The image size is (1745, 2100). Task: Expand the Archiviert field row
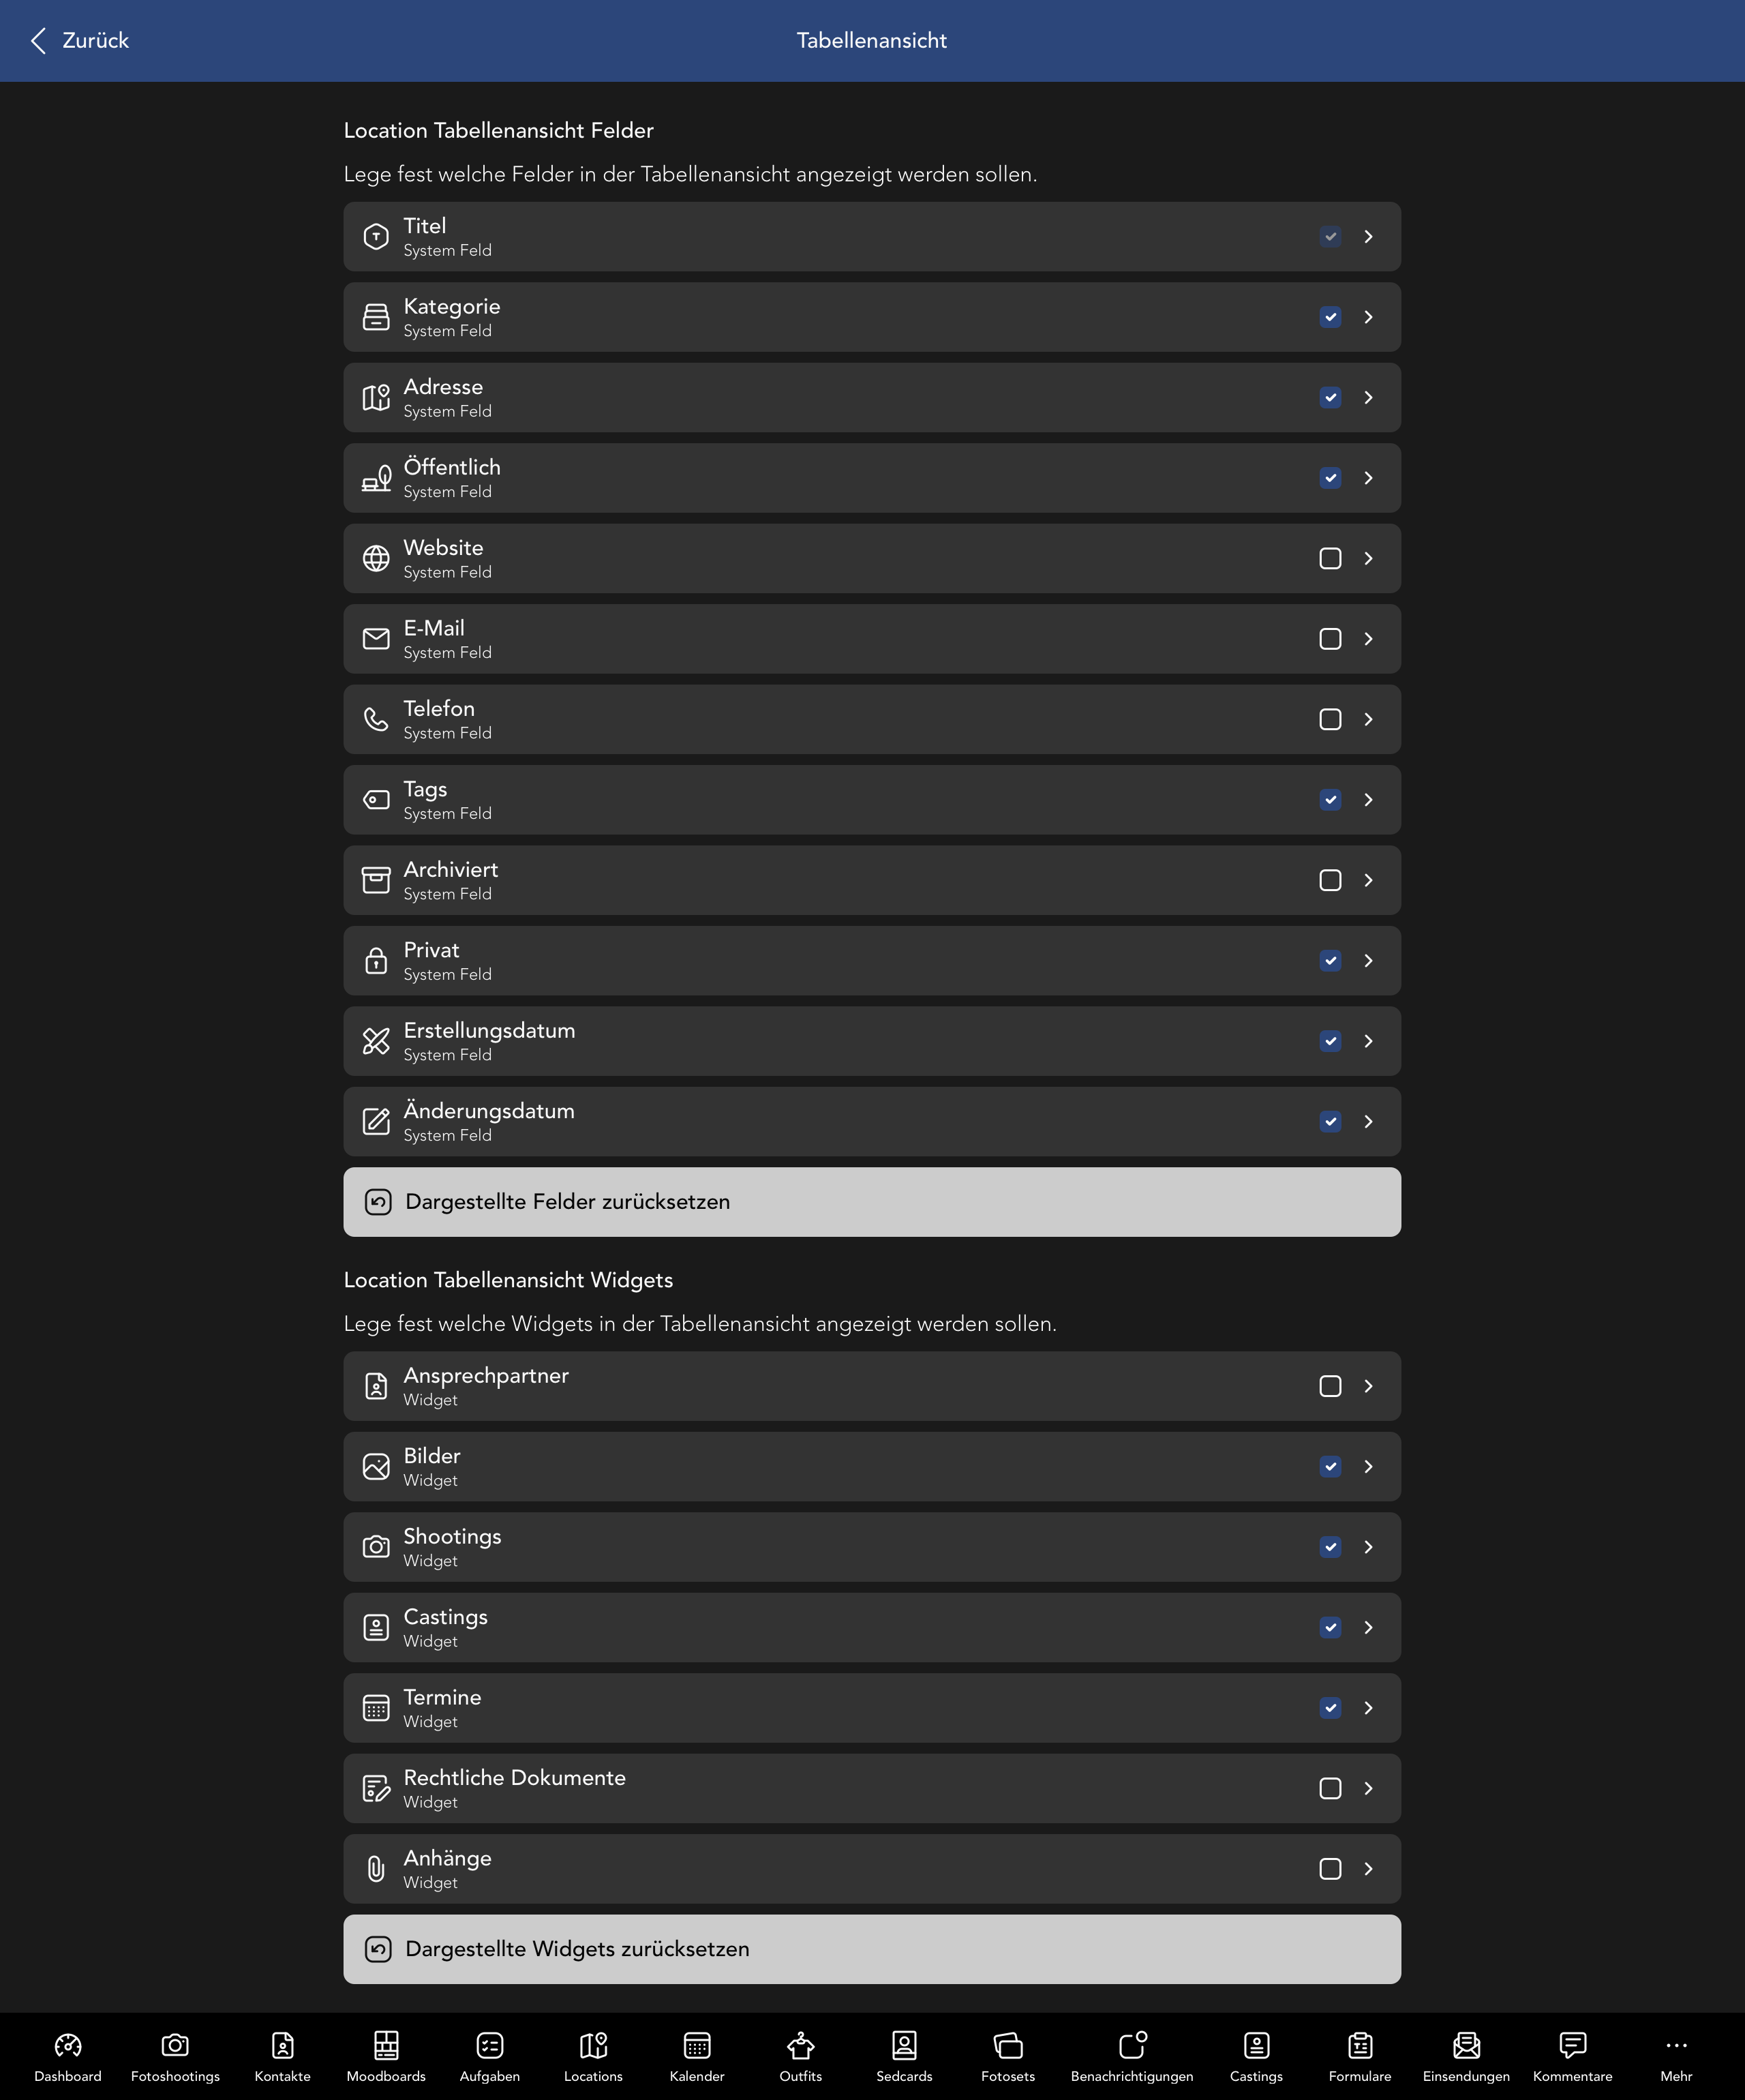1369,880
